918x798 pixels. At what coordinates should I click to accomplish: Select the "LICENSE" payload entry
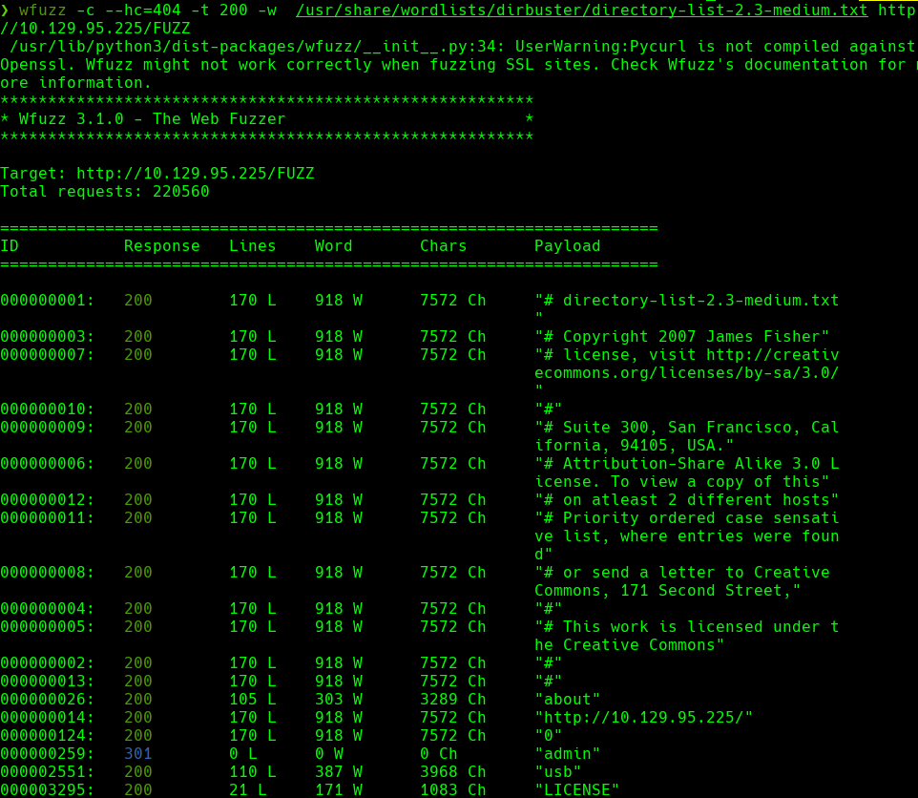[x=576, y=789]
